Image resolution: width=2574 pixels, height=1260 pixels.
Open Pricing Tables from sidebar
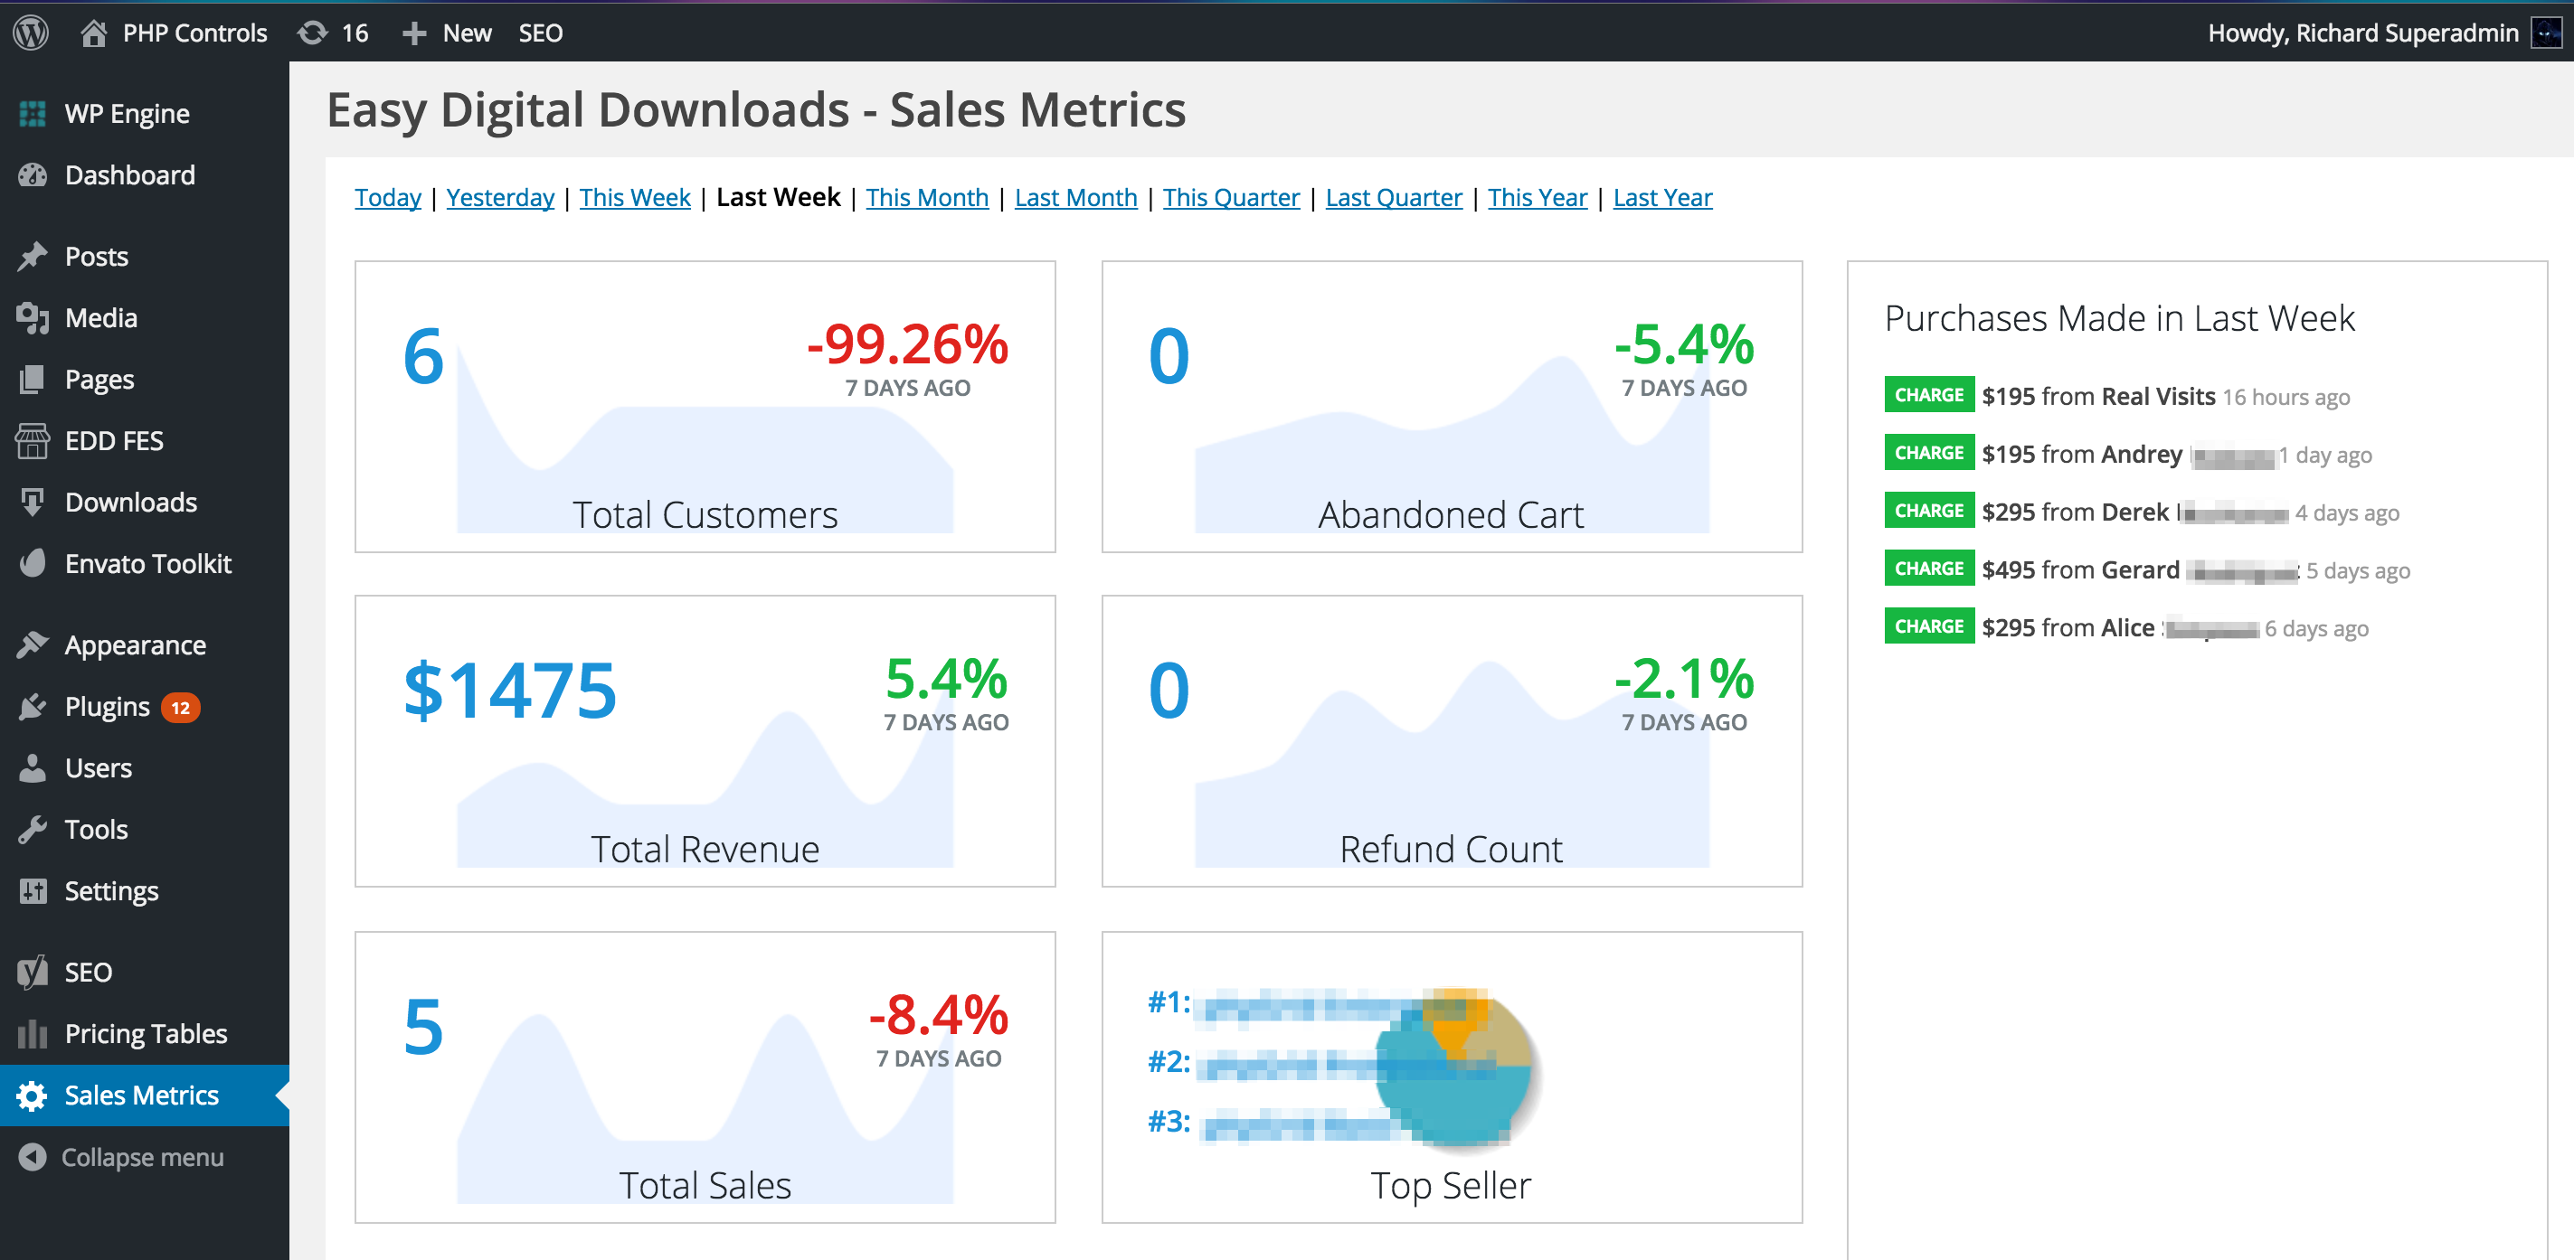point(146,1033)
